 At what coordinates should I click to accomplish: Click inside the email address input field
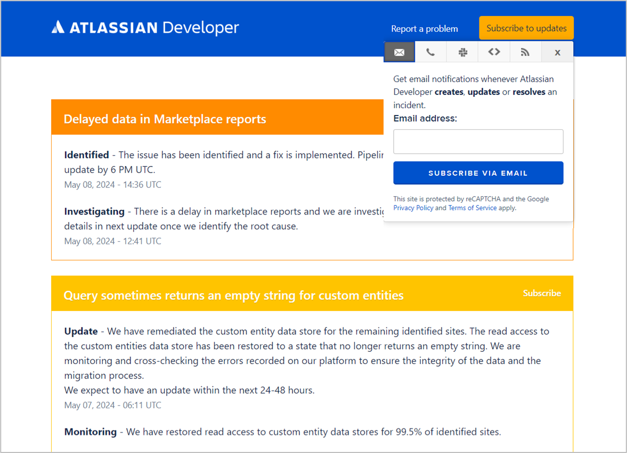coord(478,141)
